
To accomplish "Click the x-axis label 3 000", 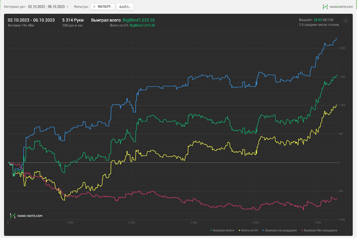I will tap(193, 222).
